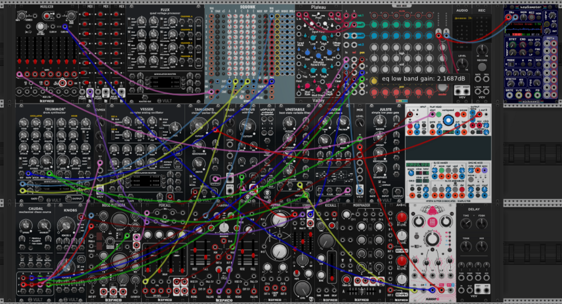Toggle the first mute button in mixer
The height and width of the screenshot is (304, 562).
click(374, 16)
